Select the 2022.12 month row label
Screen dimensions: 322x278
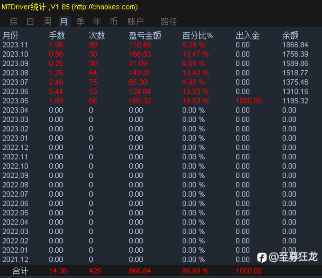tap(15, 147)
